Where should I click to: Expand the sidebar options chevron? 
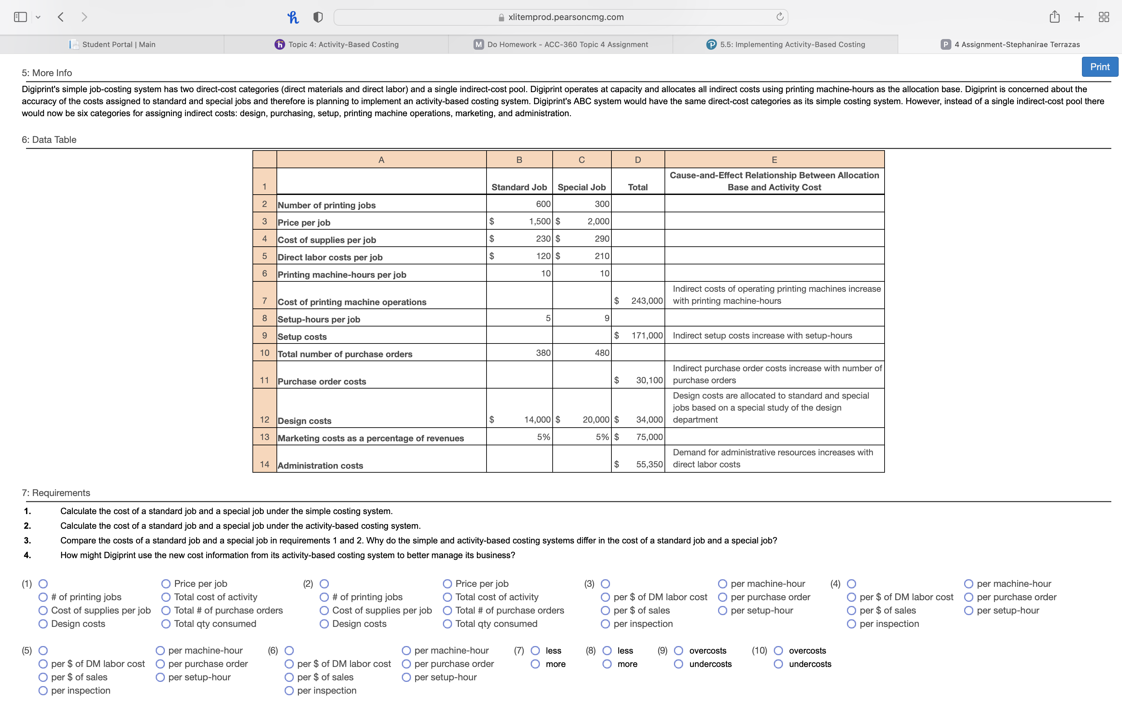click(x=38, y=17)
